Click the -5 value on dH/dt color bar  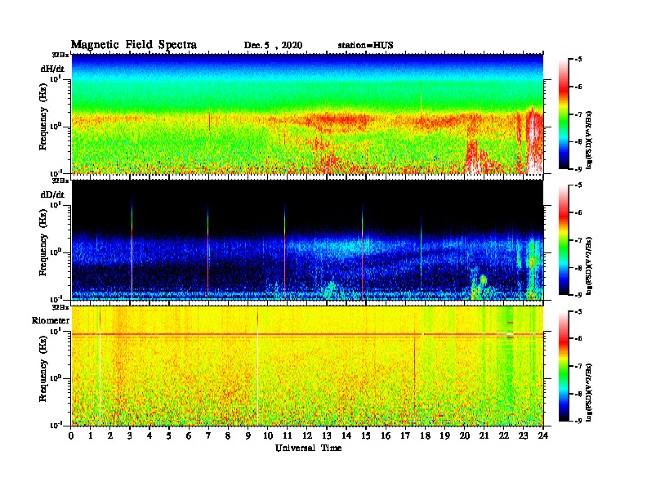pyautogui.click(x=579, y=60)
